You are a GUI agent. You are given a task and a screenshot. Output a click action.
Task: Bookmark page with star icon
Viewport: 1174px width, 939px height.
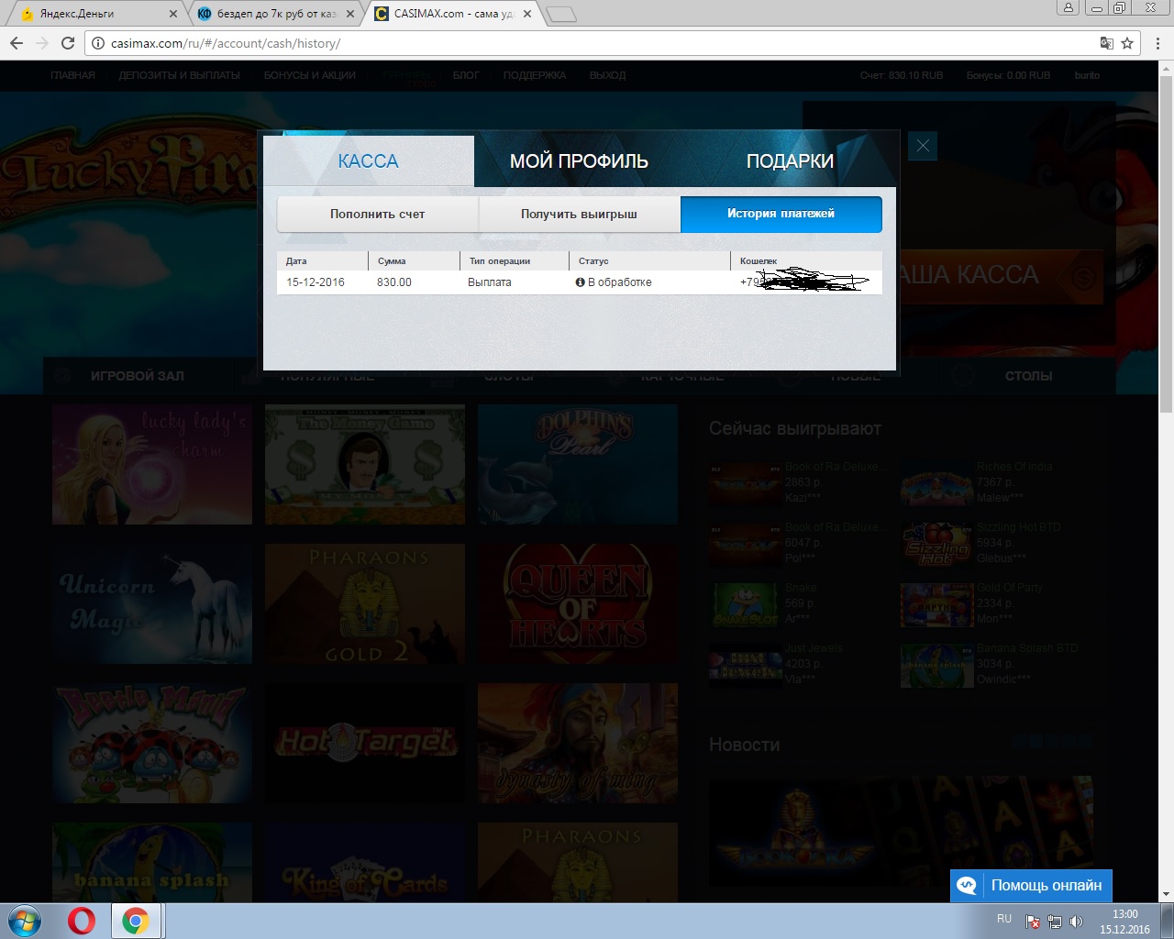(x=1127, y=43)
